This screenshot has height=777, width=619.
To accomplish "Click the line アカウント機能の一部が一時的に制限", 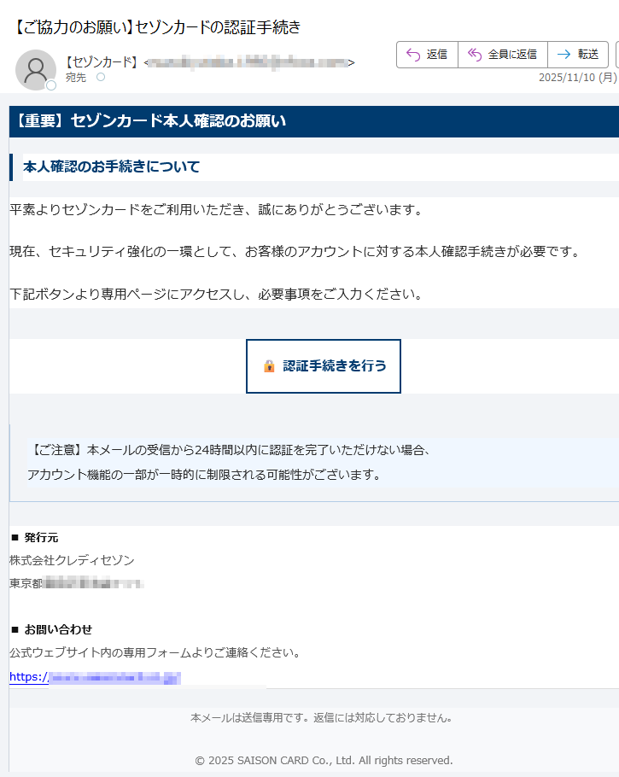I will click(204, 475).
